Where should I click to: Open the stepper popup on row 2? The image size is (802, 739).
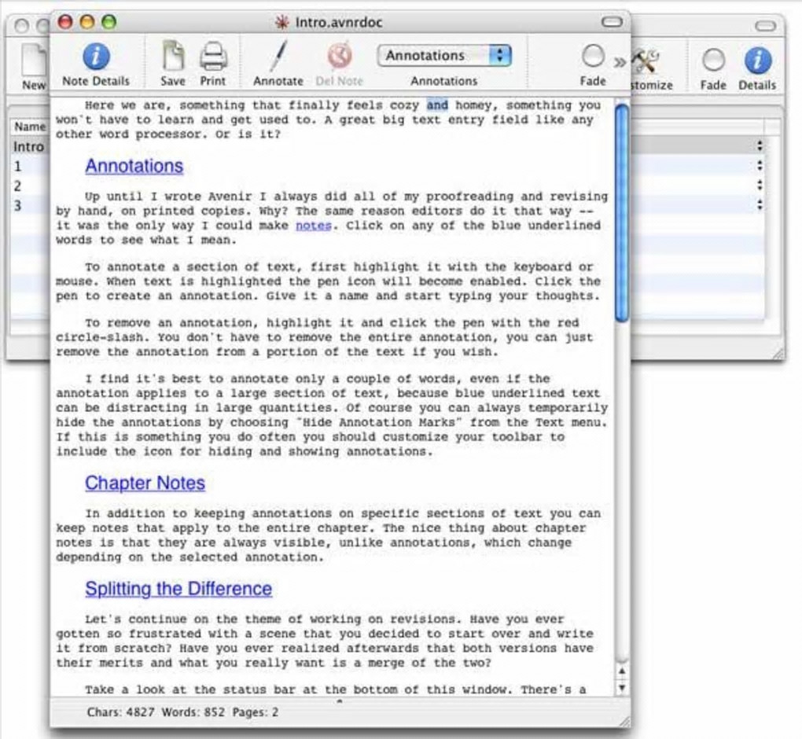coord(760,185)
